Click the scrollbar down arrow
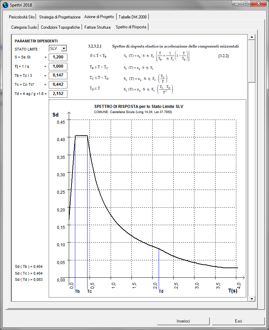269x330 pixels. point(252,299)
